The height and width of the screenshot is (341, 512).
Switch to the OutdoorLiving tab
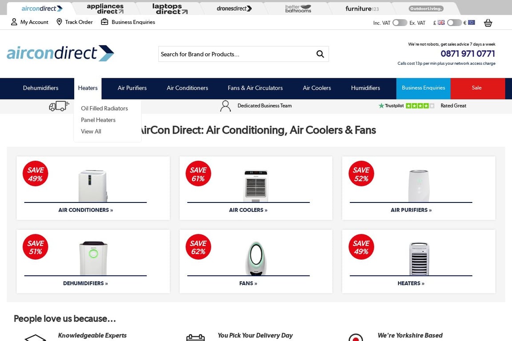[426, 8]
